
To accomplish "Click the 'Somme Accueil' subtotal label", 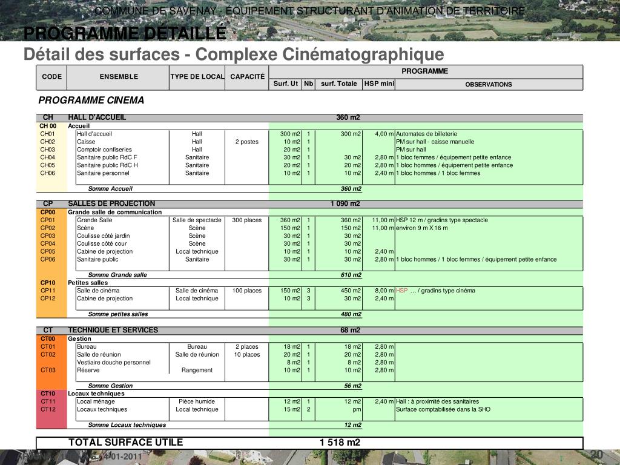I will tap(110, 189).
